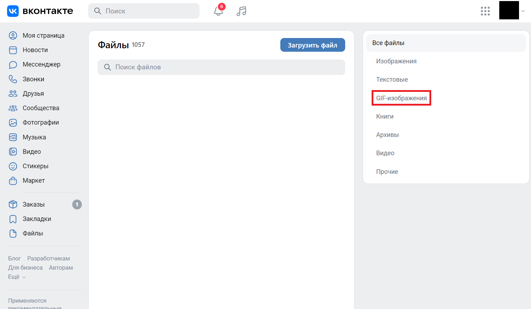Open the Авторам footer link
This screenshot has width=531, height=309.
coord(61,268)
